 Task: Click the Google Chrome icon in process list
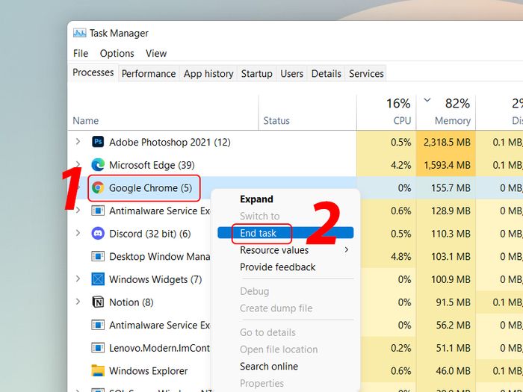[98, 188]
